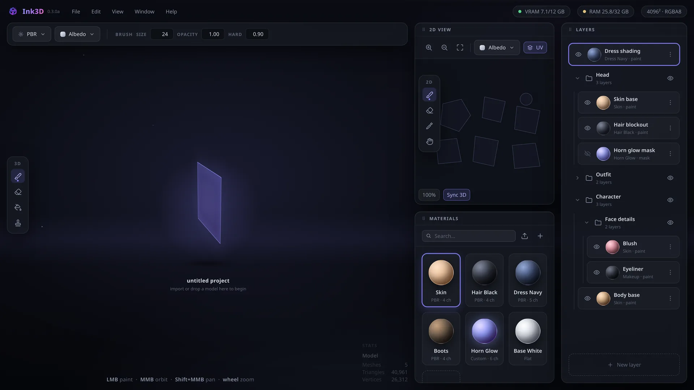
Task: Hide the Blush layer
Action: (x=596, y=247)
